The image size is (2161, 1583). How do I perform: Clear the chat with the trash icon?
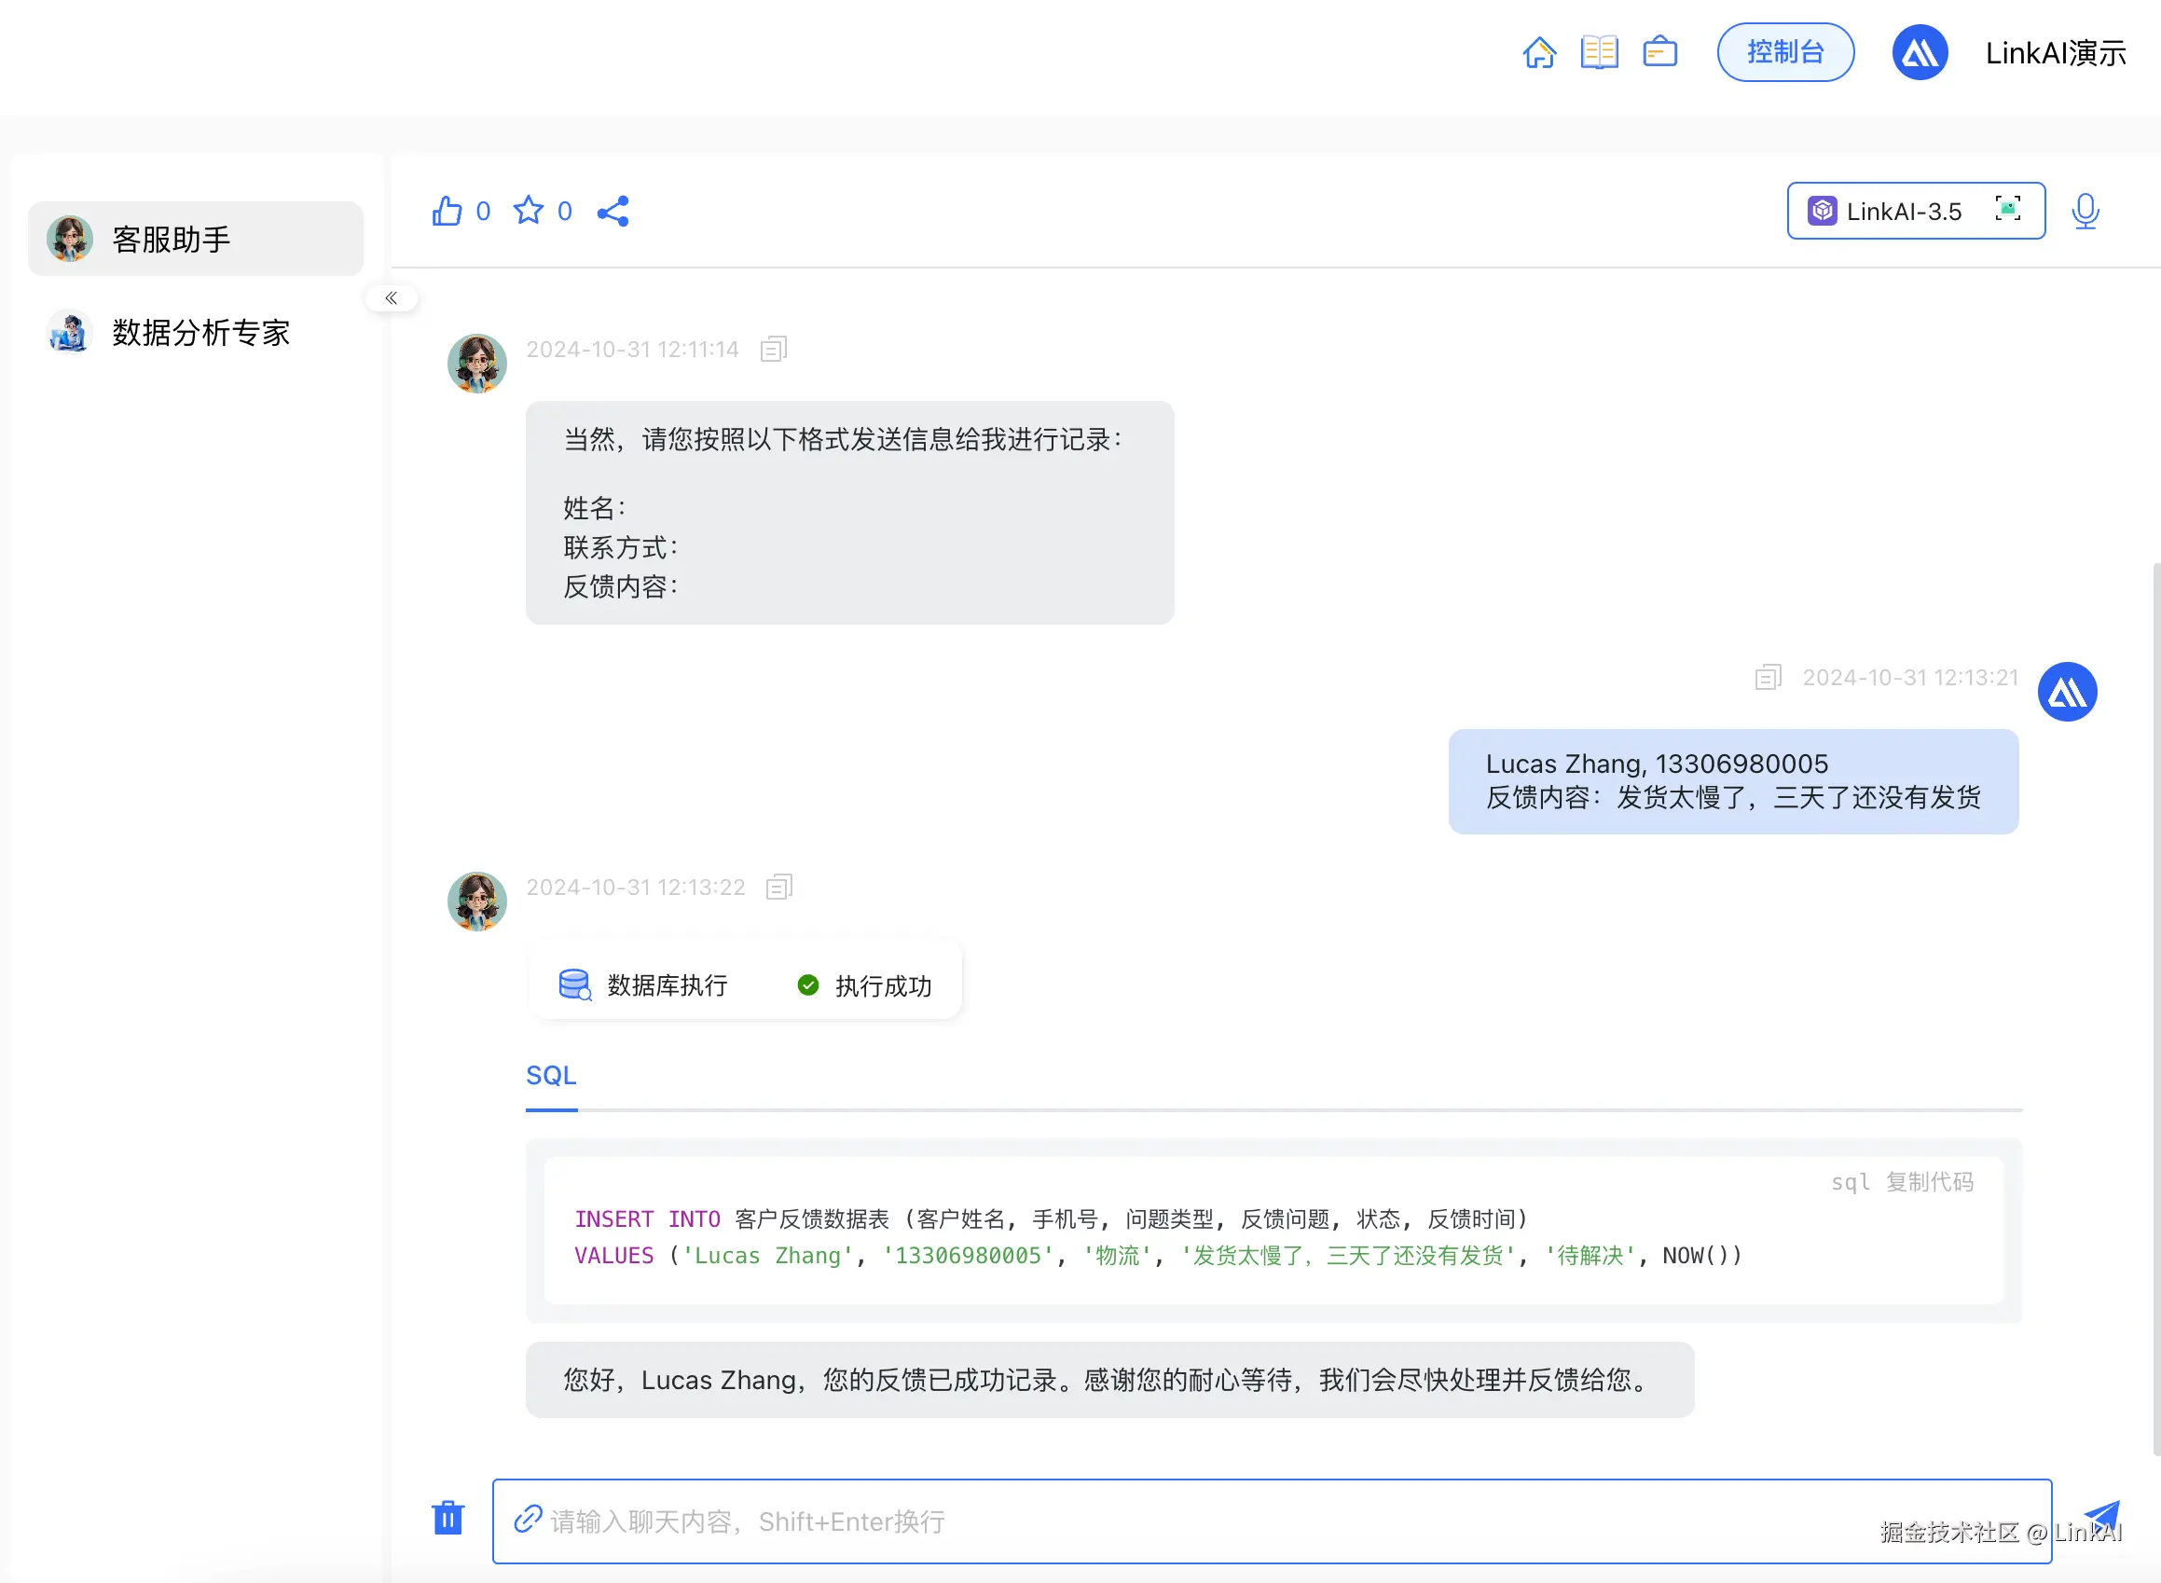[447, 1519]
